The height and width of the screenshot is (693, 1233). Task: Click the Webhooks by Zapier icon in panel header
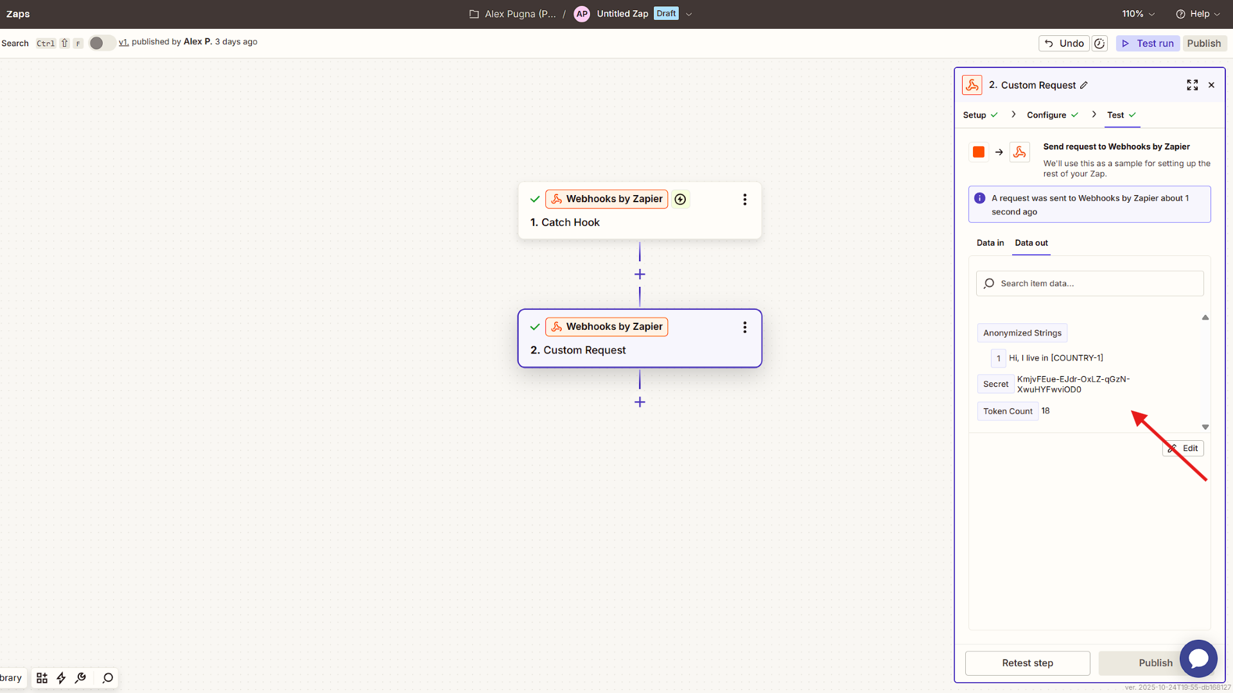pyautogui.click(x=972, y=85)
